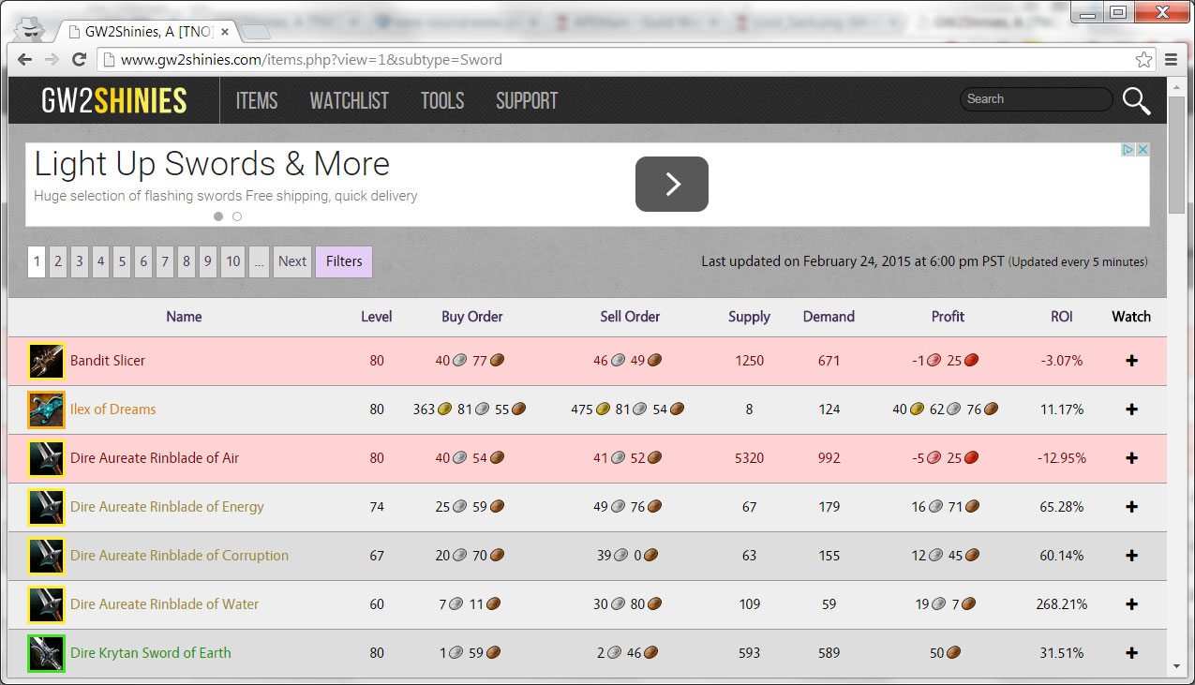This screenshot has height=685, width=1195.
Task: Select the second ad carousel dot
Action: [237, 216]
